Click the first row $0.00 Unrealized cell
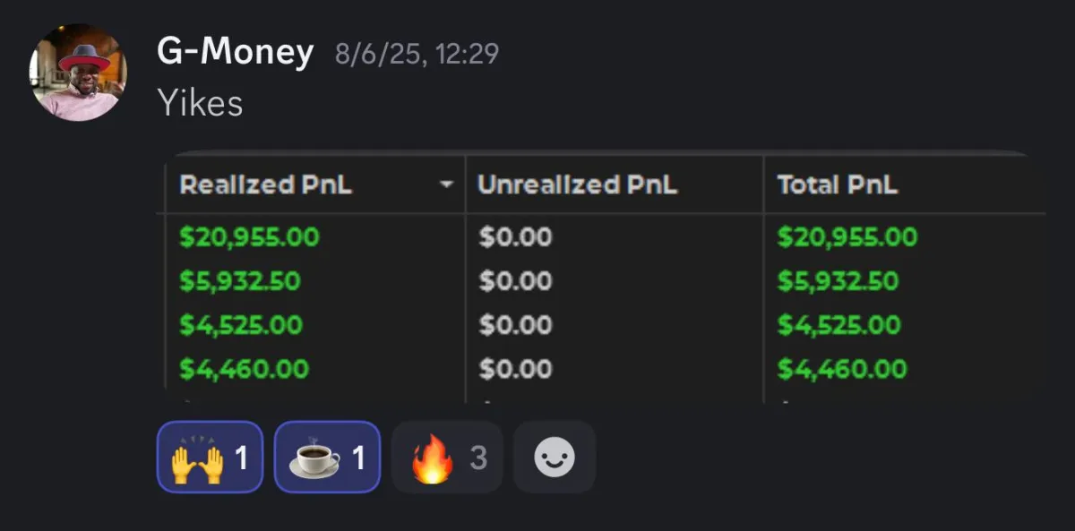The image size is (1075, 531). point(515,237)
